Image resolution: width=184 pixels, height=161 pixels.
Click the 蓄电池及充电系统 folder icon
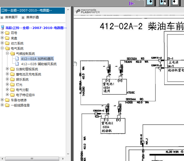(x=12, y=74)
